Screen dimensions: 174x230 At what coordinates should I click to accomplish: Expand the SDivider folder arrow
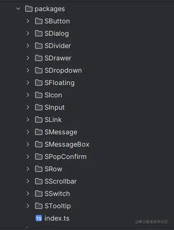click(28, 46)
